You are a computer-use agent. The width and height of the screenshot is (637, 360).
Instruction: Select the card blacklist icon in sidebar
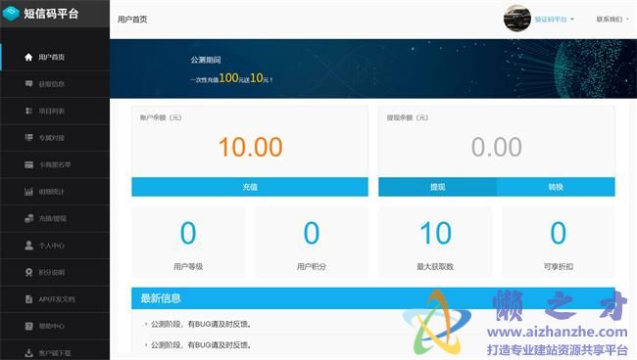tap(28, 164)
